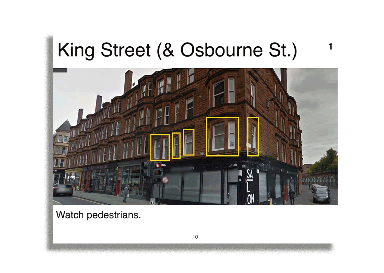Select the largest yellow box around the bay window

pyautogui.click(x=222, y=136)
